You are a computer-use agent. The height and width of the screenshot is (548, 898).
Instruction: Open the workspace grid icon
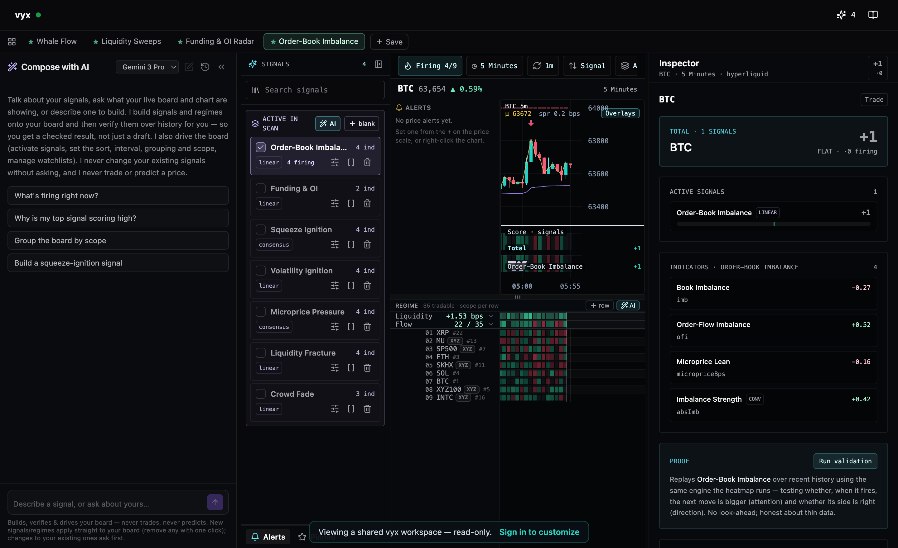click(x=12, y=41)
